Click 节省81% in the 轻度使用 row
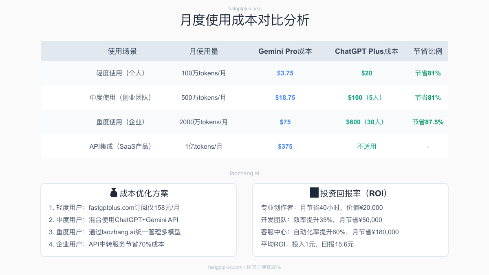Image resolution: width=489 pixels, height=275 pixels. pyautogui.click(x=428, y=73)
